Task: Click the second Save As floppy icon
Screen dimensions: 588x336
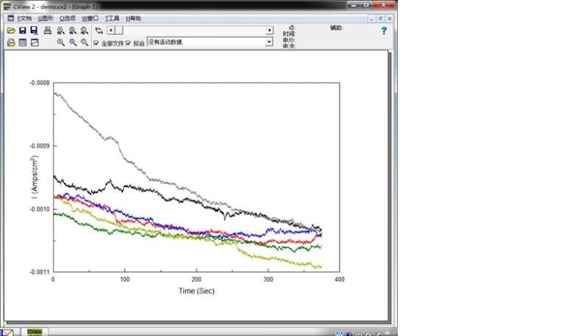Action: click(34, 31)
